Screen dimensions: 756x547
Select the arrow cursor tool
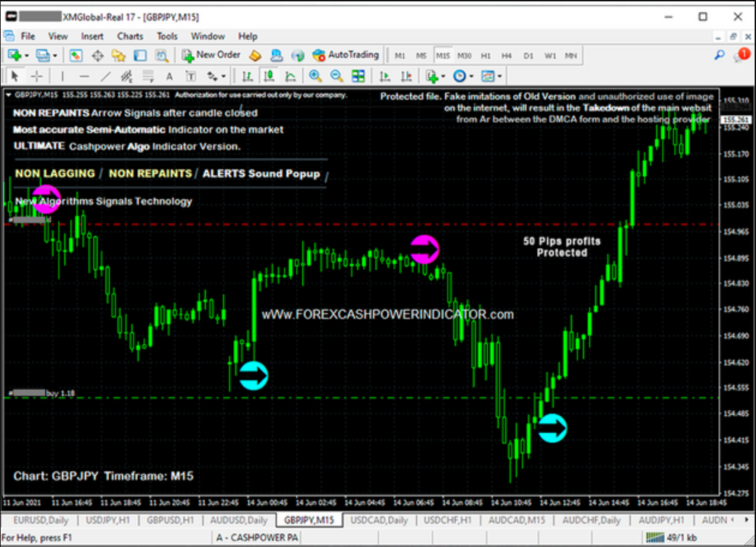tap(14, 76)
